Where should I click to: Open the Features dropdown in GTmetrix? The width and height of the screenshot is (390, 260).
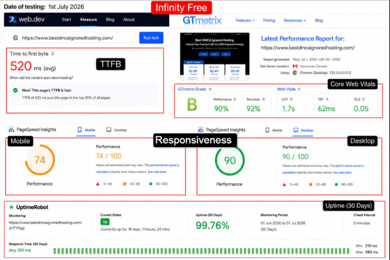click(245, 21)
